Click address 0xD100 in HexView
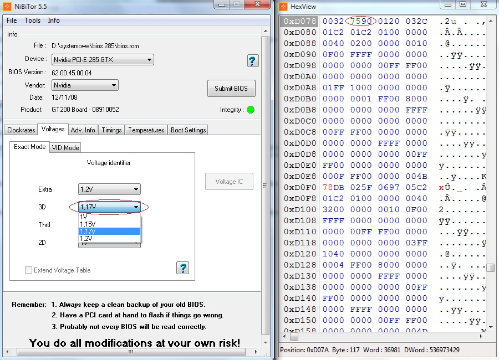The image size is (499, 360). click(300, 209)
